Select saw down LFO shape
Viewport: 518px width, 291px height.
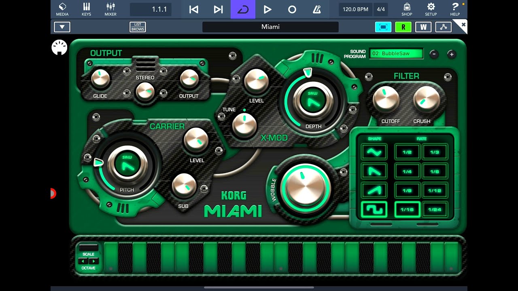pyautogui.click(x=374, y=171)
